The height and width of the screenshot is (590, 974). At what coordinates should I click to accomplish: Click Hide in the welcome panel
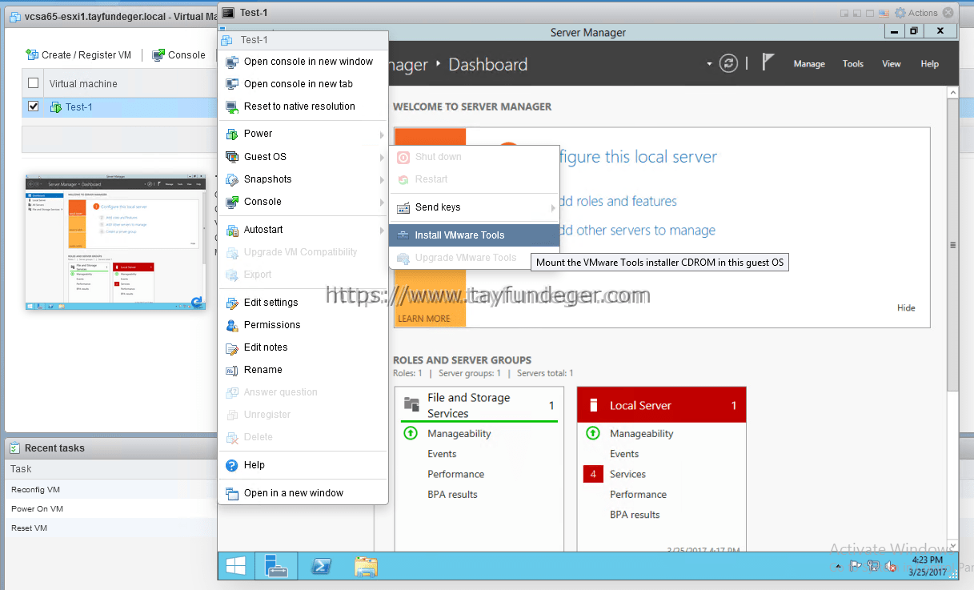click(x=906, y=308)
